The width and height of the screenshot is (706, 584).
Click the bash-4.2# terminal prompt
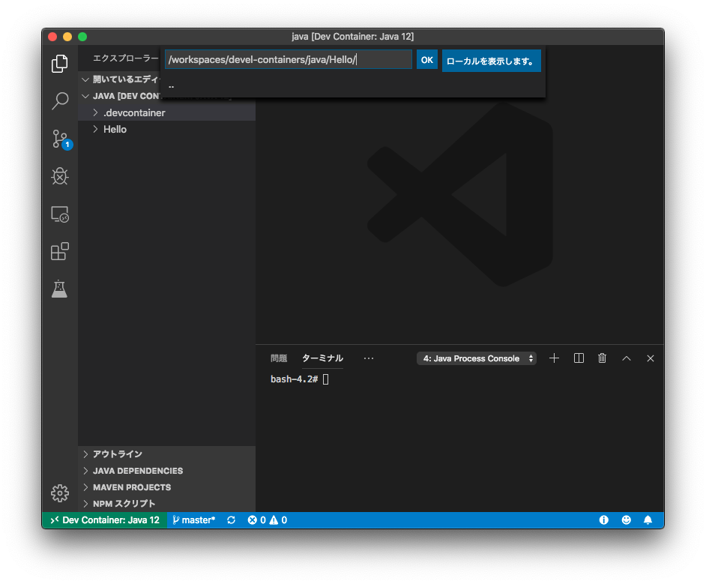click(x=294, y=379)
